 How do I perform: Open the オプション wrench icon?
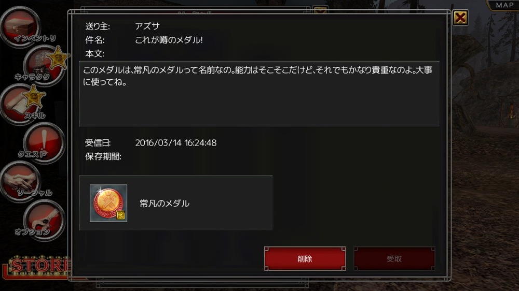44,220
